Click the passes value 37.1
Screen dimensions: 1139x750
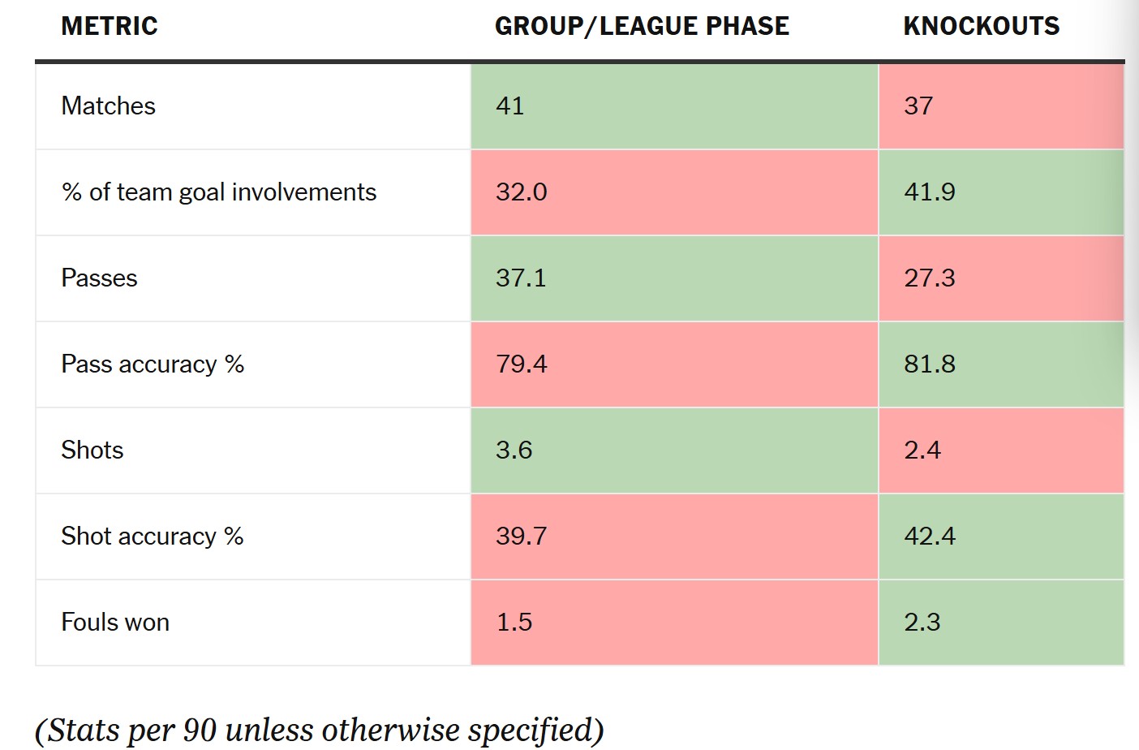tap(521, 278)
